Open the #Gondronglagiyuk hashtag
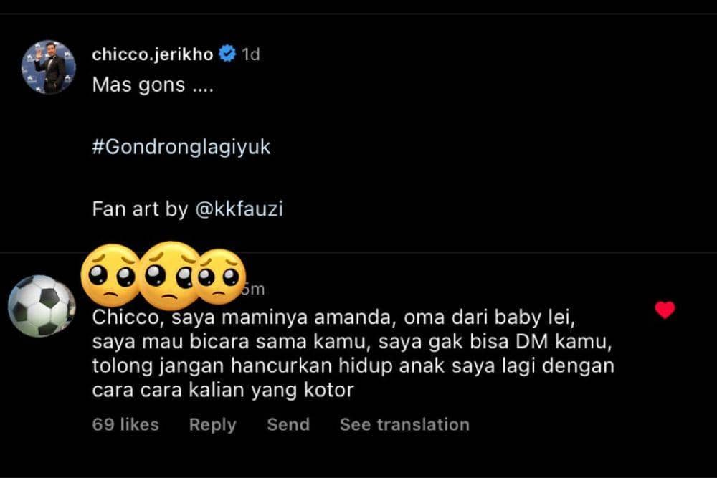Screen dimensions: 717x478 (181, 148)
